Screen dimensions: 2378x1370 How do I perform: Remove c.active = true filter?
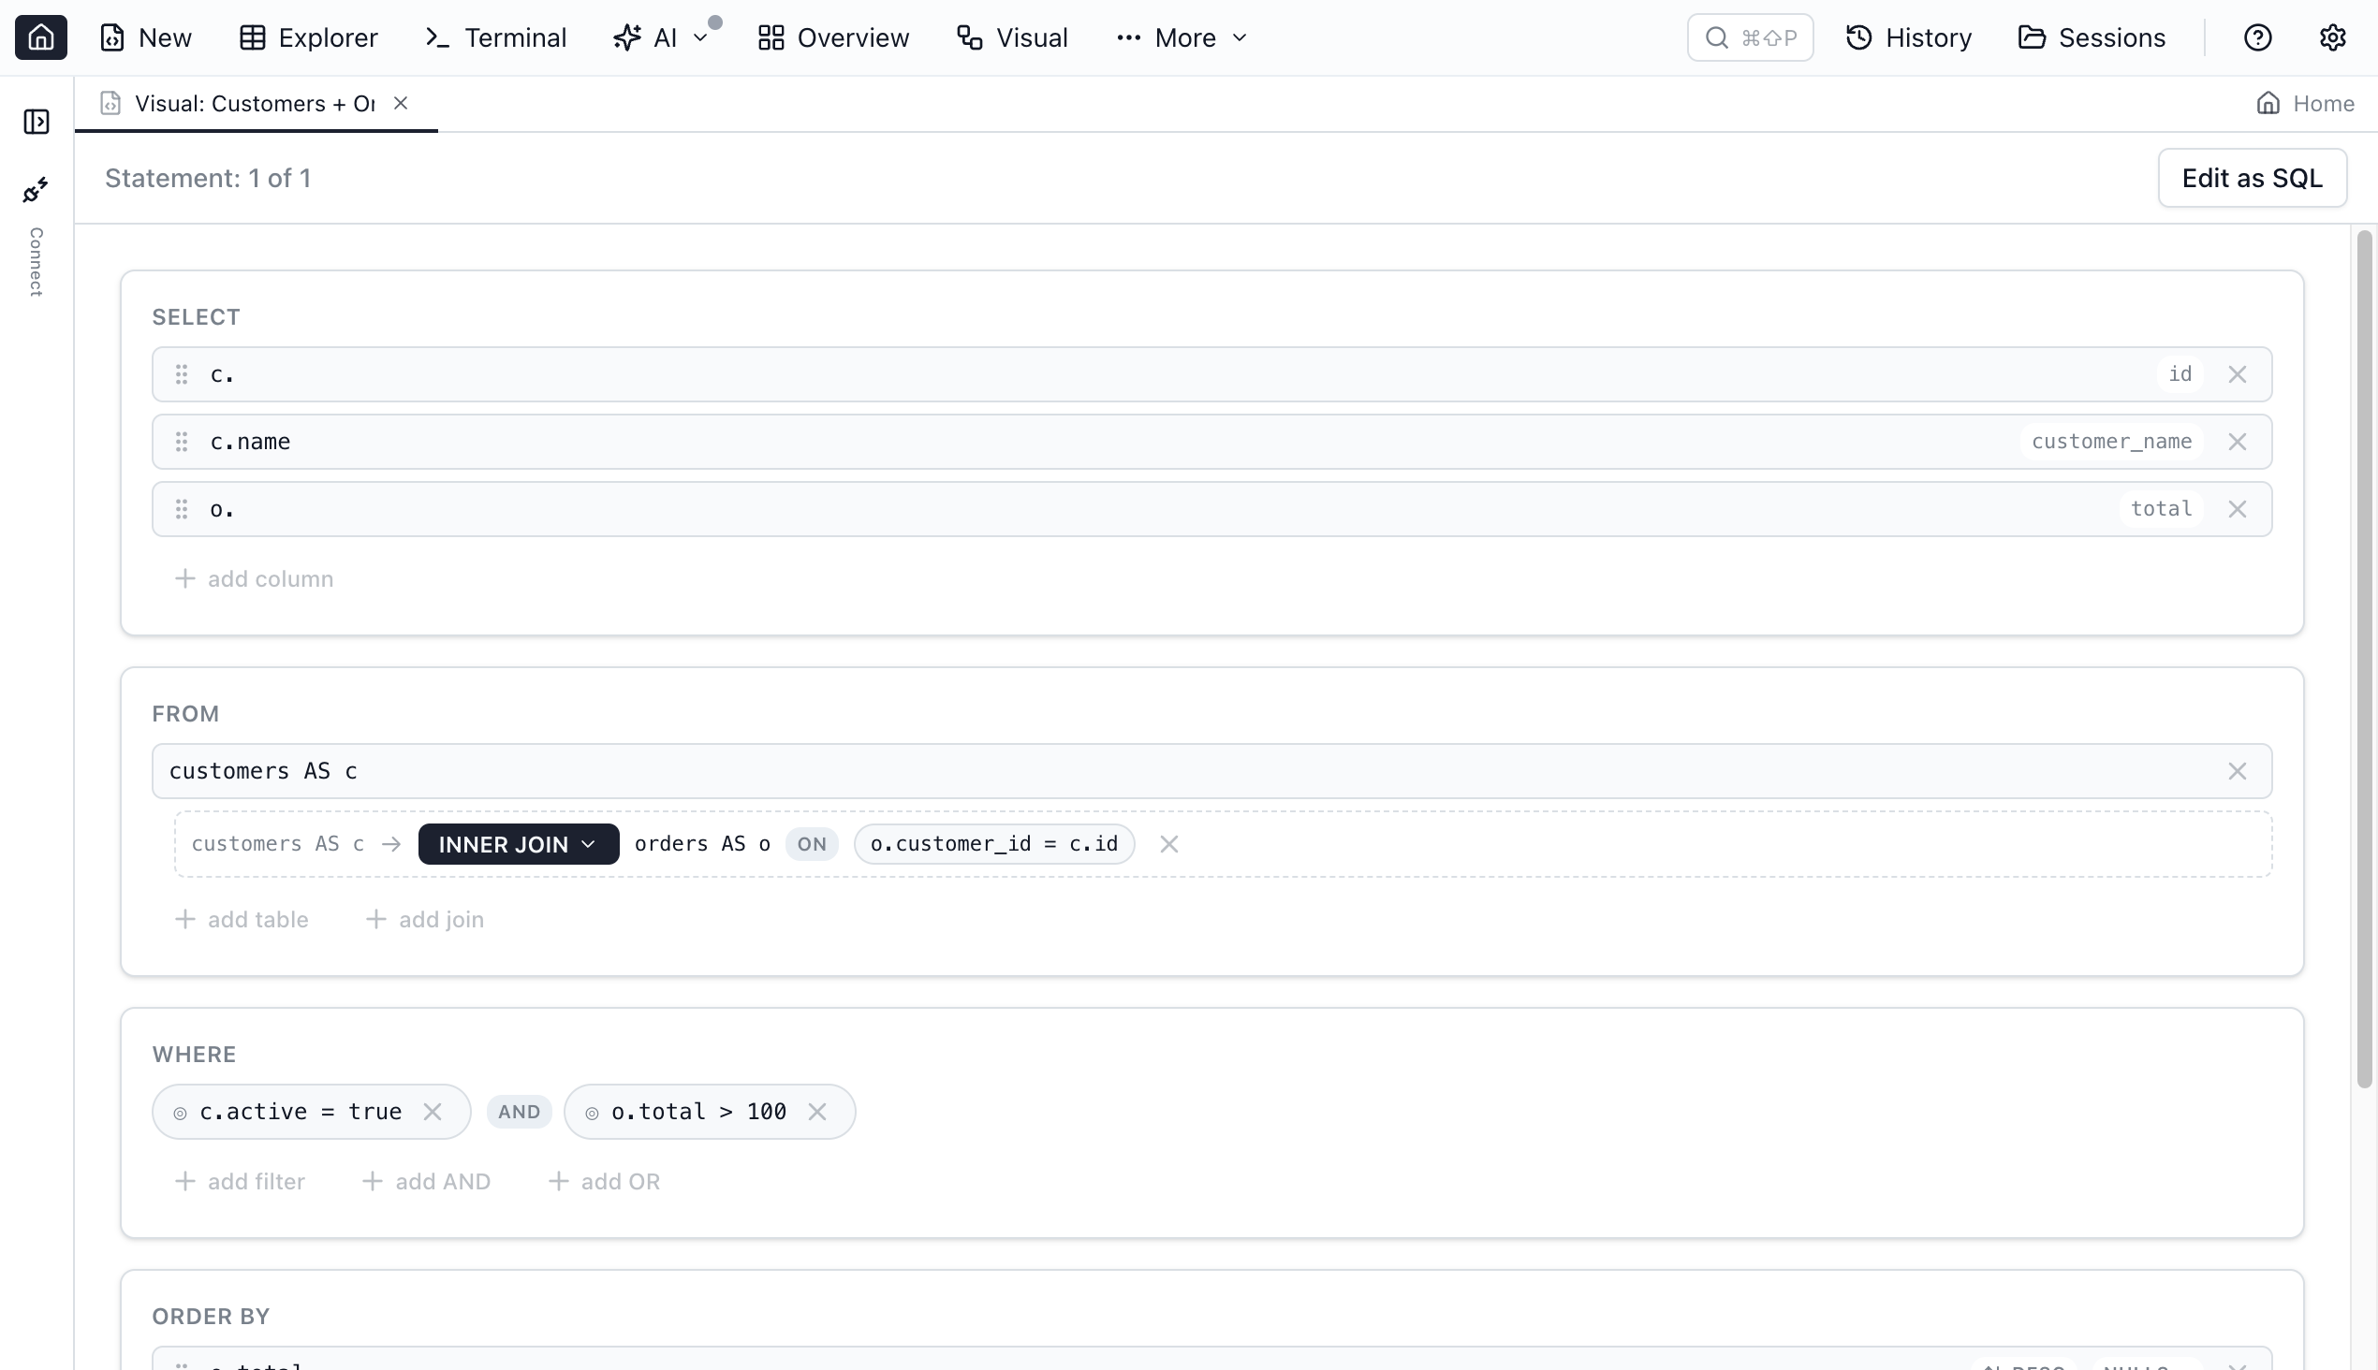433,1112
